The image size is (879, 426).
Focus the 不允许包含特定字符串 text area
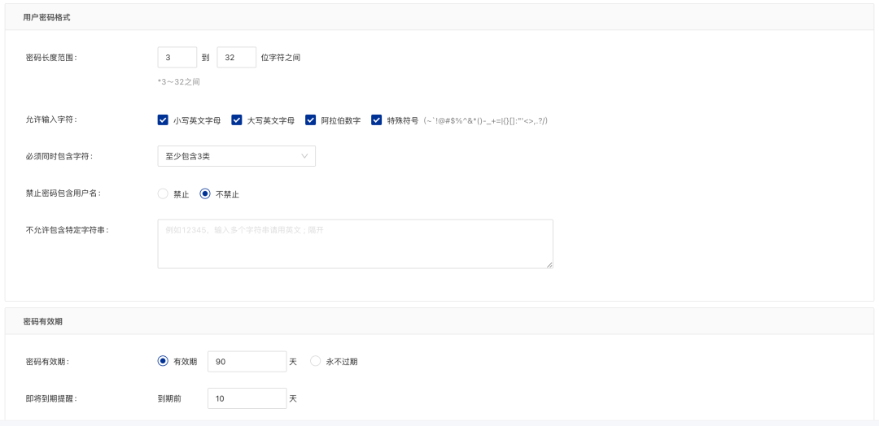click(355, 243)
